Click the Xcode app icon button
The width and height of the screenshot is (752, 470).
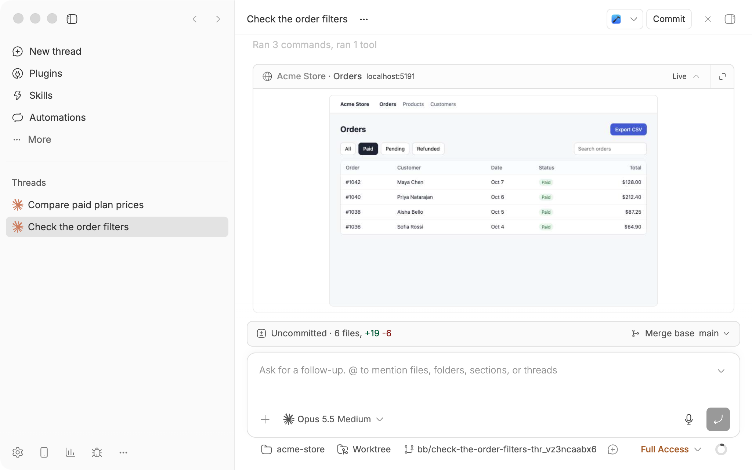coord(616,19)
